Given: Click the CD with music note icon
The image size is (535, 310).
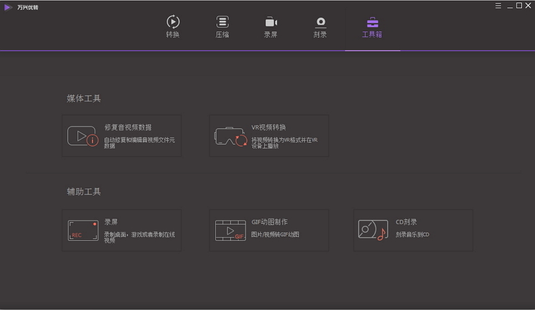Looking at the screenshot, I should (373, 230).
